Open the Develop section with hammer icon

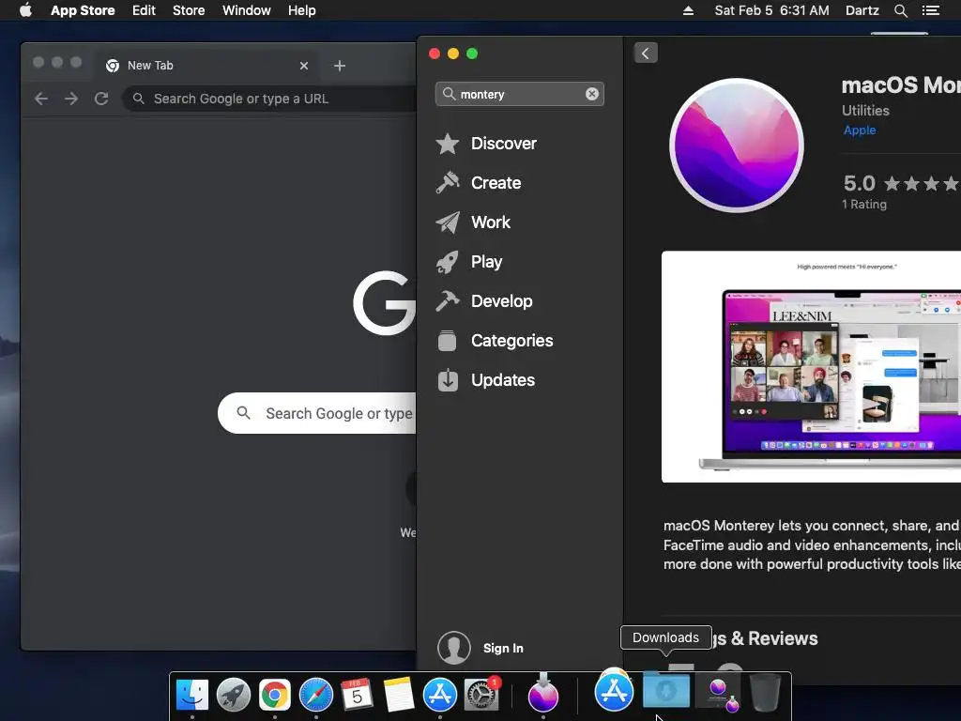[x=501, y=301]
